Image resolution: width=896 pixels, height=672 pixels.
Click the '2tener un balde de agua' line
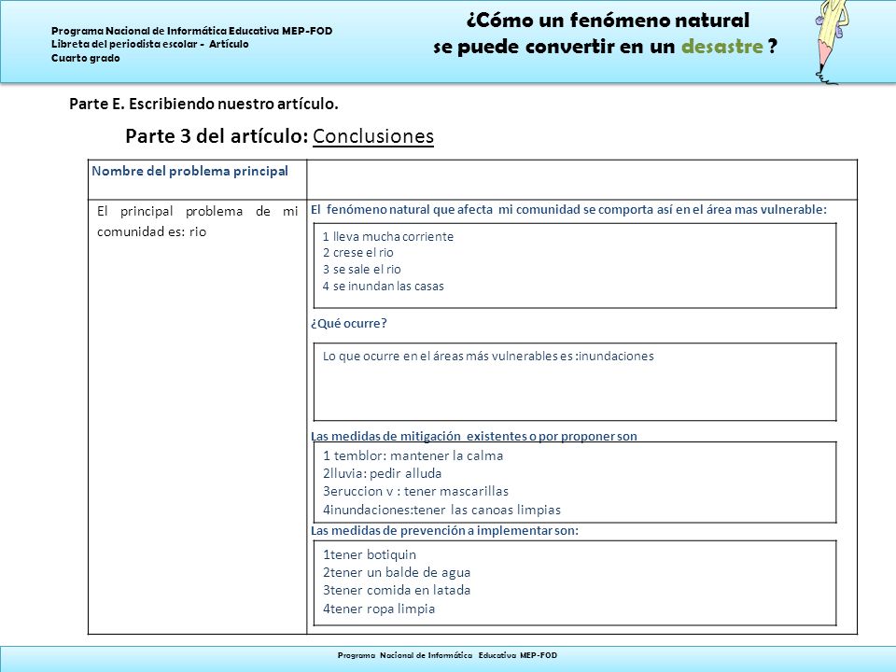397,572
